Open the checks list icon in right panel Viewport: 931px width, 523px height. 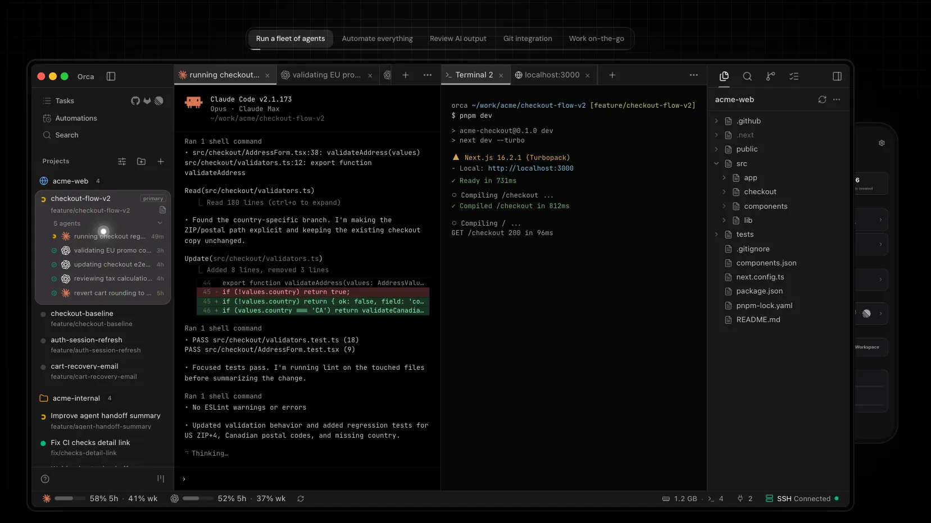[794, 76]
